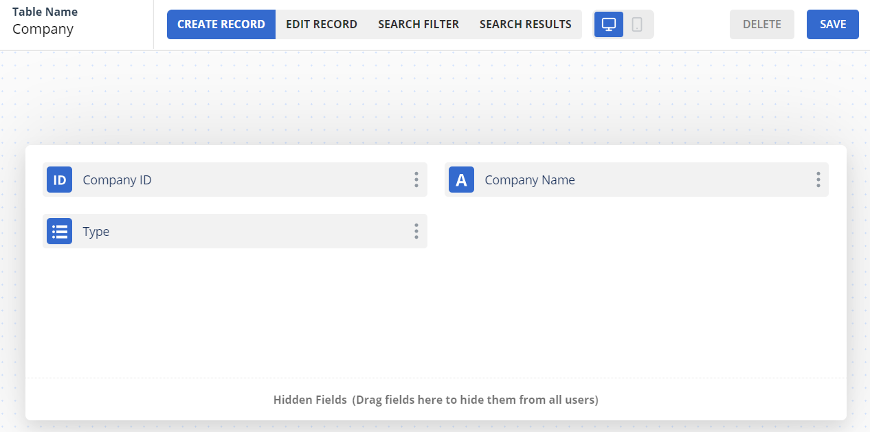Viewport: 870px width, 432px height.
Task: Click the text 'A' icon on Company Name
Action: pyautogui.click(x=461, y=180)
